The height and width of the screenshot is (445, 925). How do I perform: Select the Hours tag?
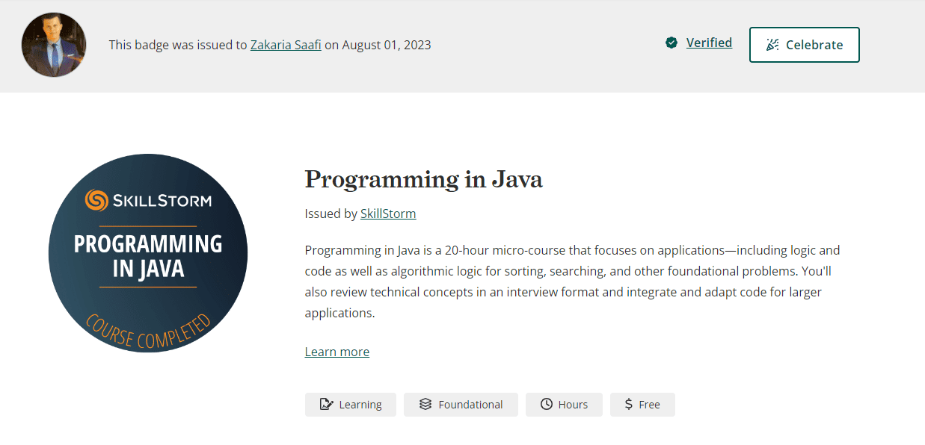[x=564, y=405]
